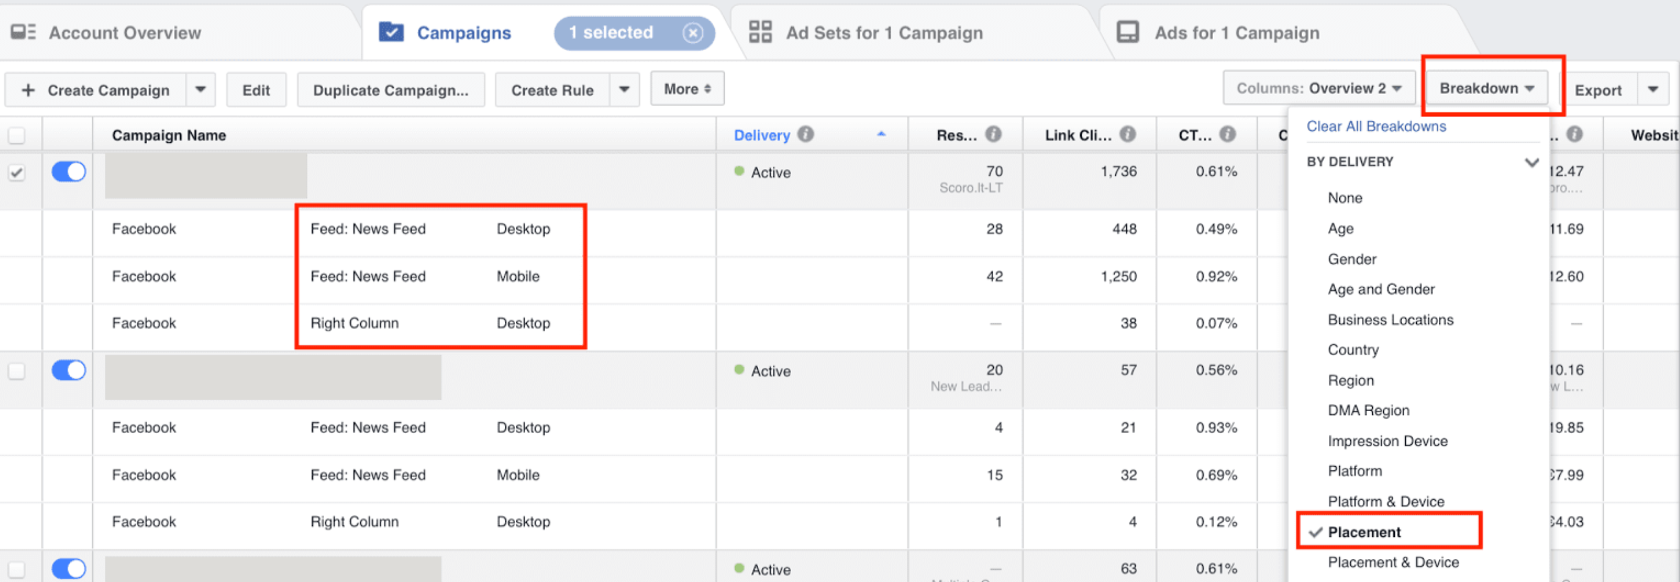Image resolution: width=1680 pixels, height=582 pixels.
Task: Uncheck the selected campaign's checkbox
Action: click(x=17, y=171)
